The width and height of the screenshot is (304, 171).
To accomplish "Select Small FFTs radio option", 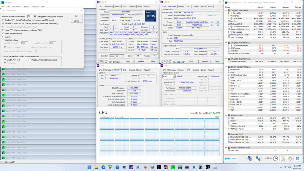I will [3, 23].
